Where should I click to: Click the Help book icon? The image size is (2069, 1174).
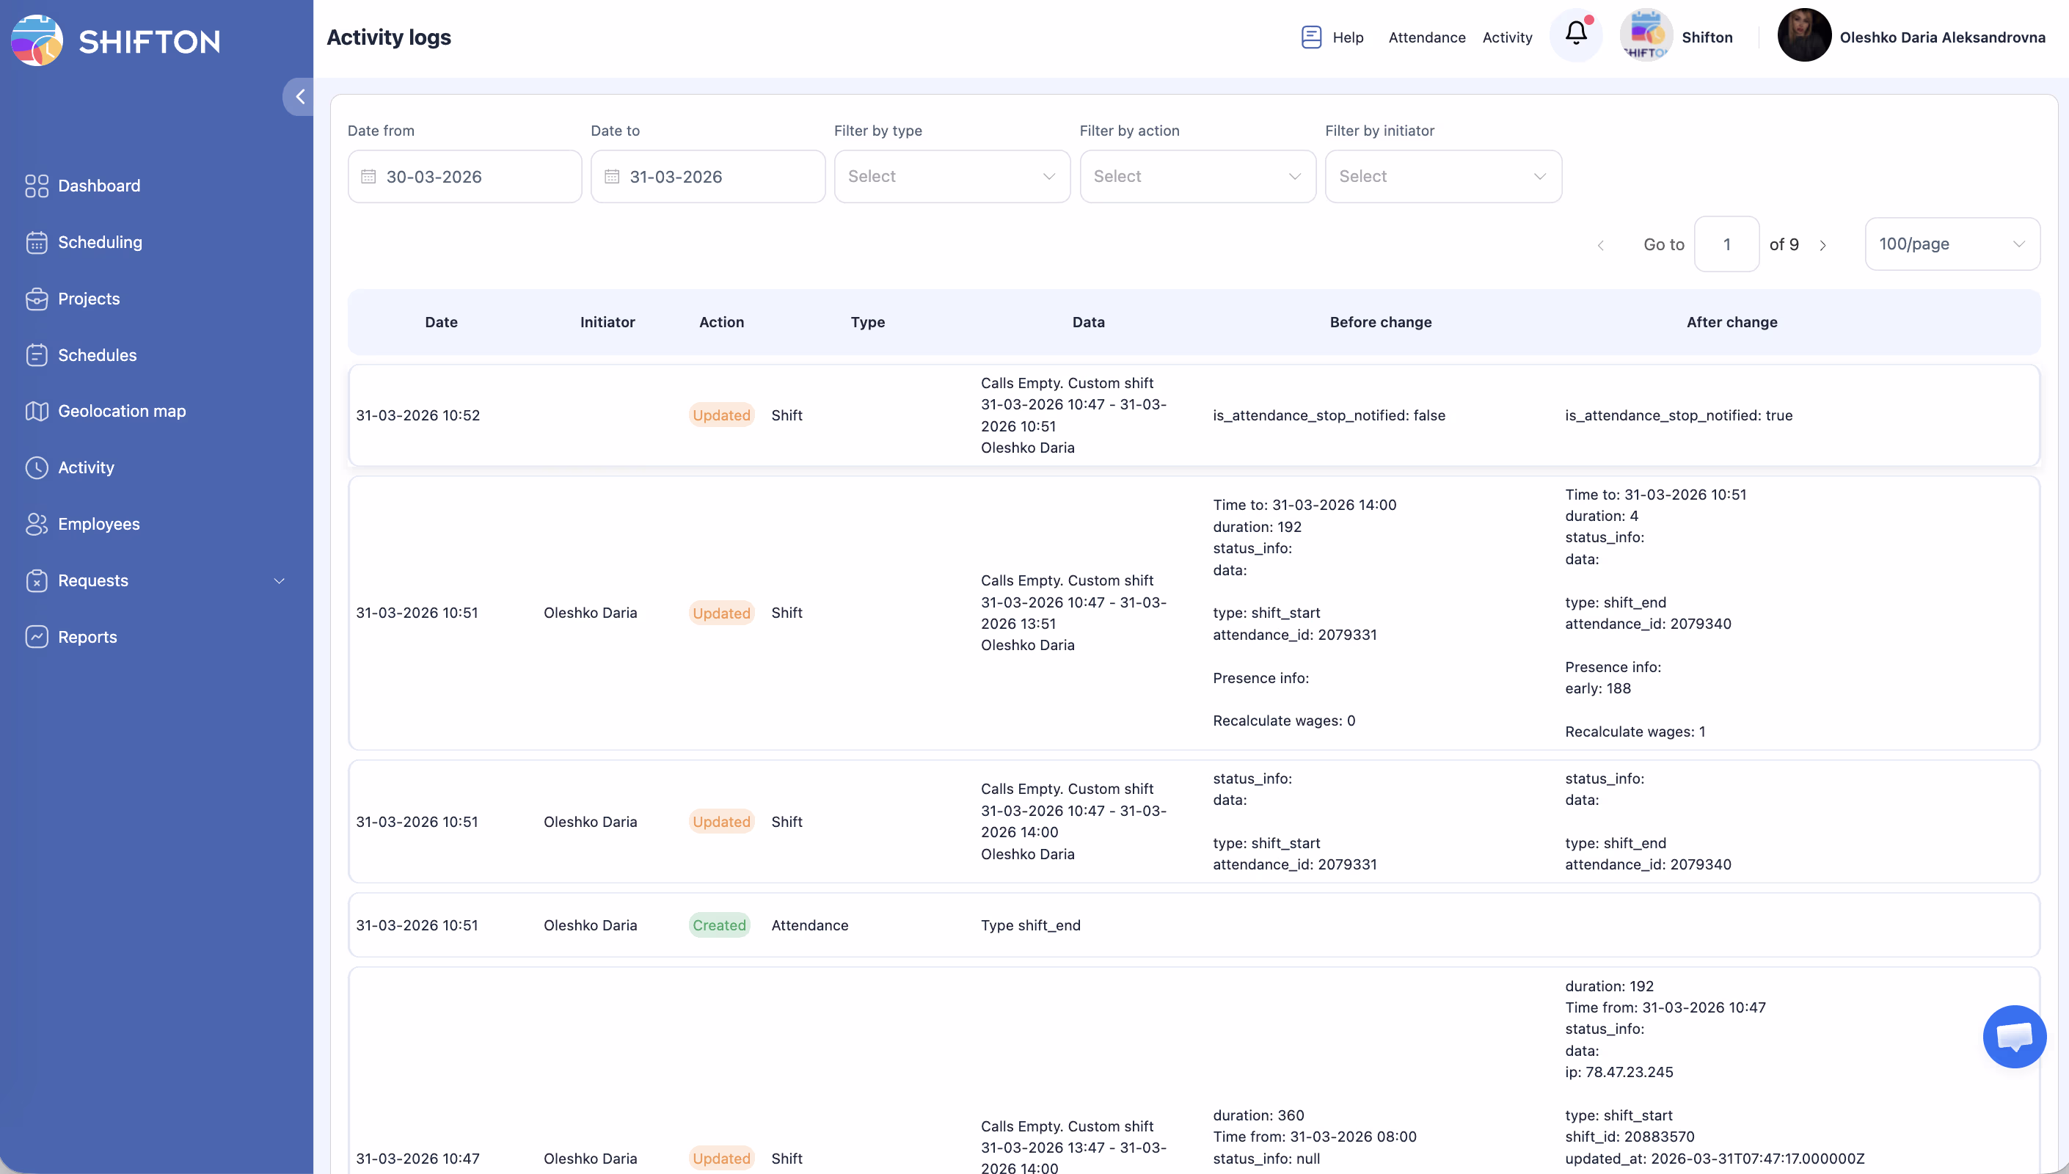pos(1310,37)
